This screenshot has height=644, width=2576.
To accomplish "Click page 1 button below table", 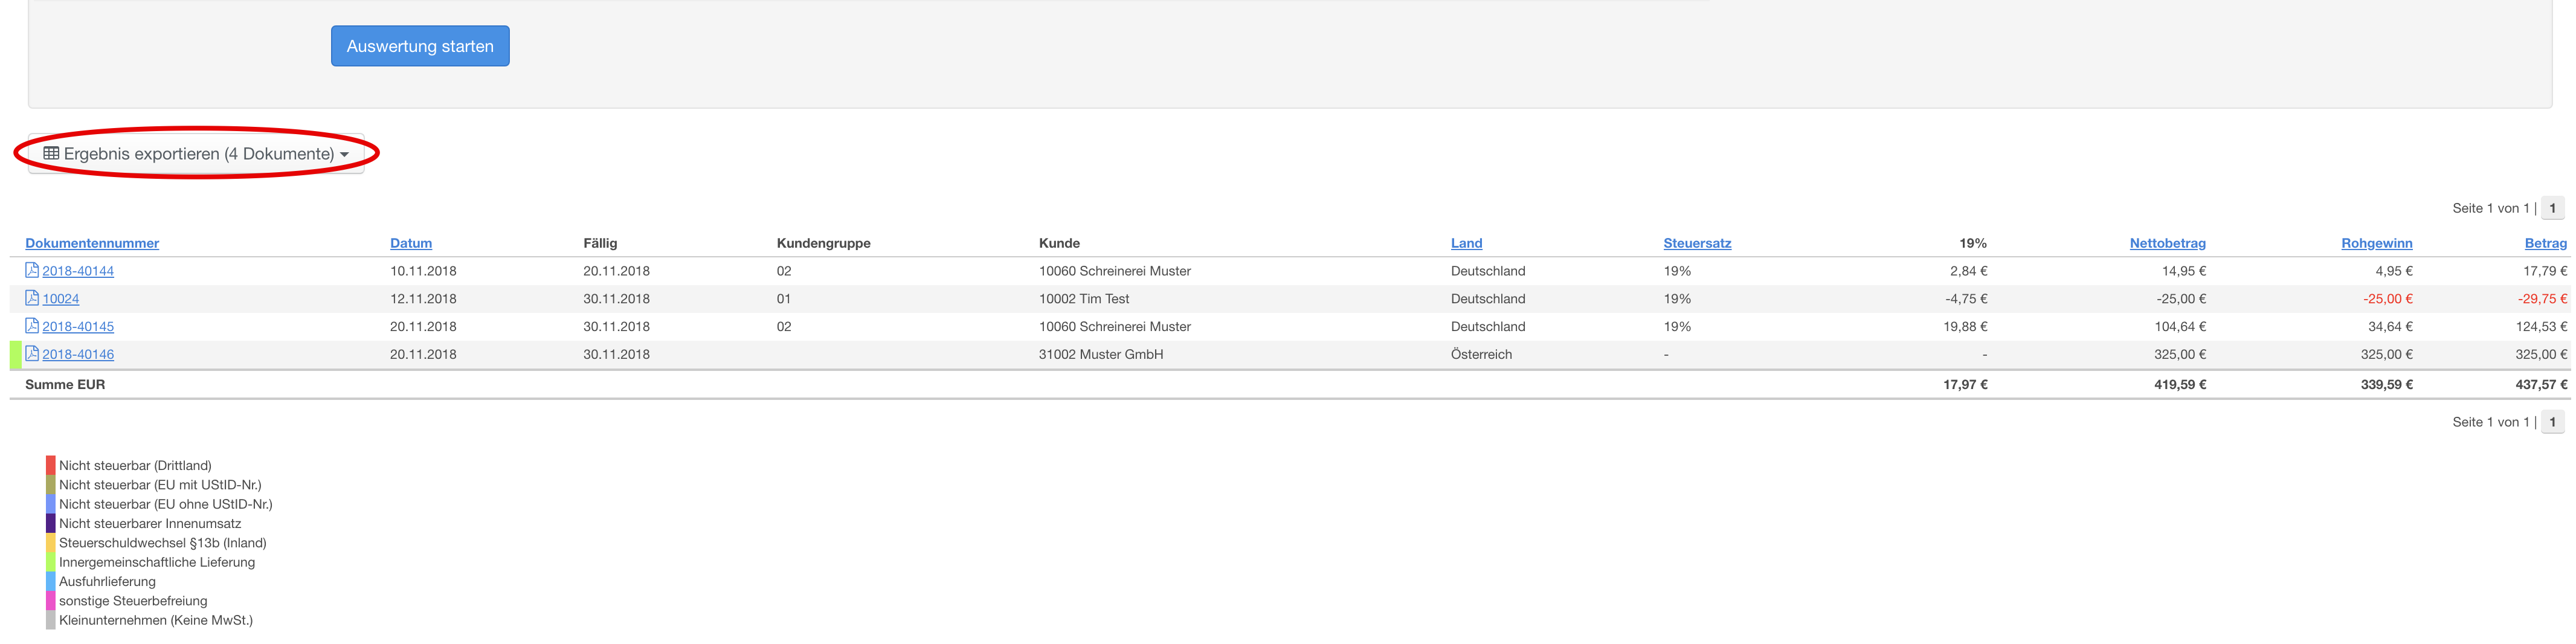I will click(2552, 422).
